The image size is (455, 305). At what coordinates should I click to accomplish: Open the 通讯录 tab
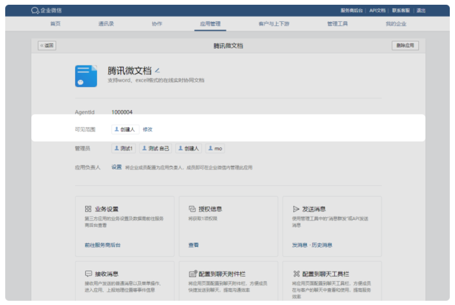106,24
